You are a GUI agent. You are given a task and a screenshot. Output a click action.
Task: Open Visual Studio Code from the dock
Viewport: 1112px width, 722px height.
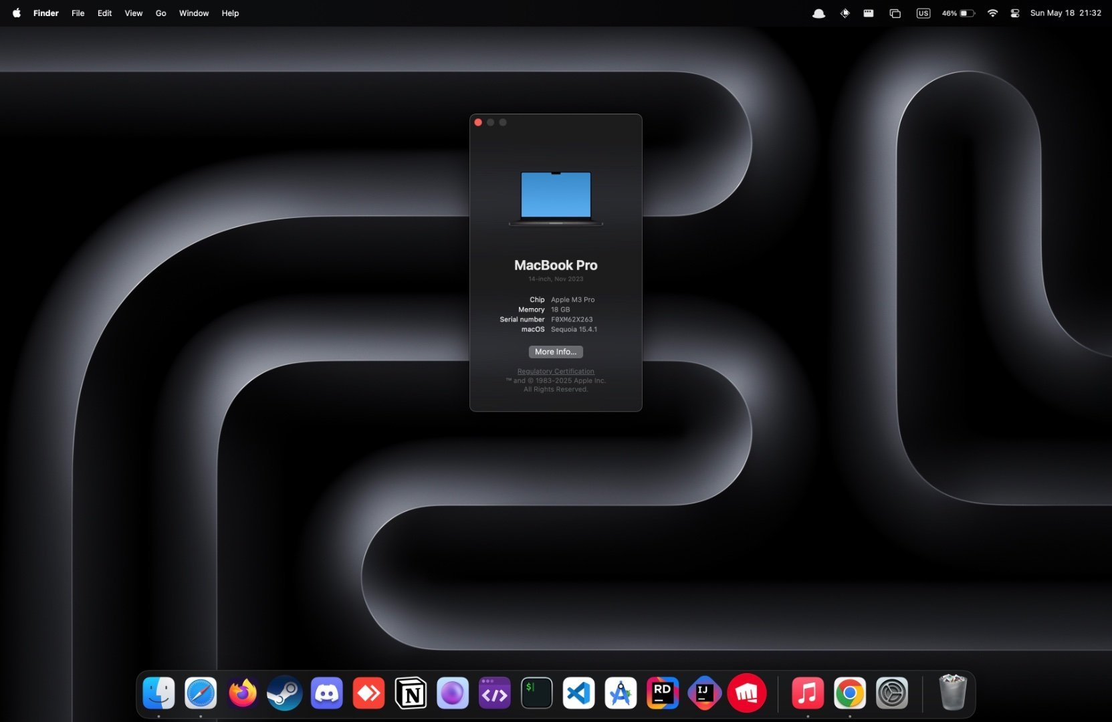(x=578, y=693)
